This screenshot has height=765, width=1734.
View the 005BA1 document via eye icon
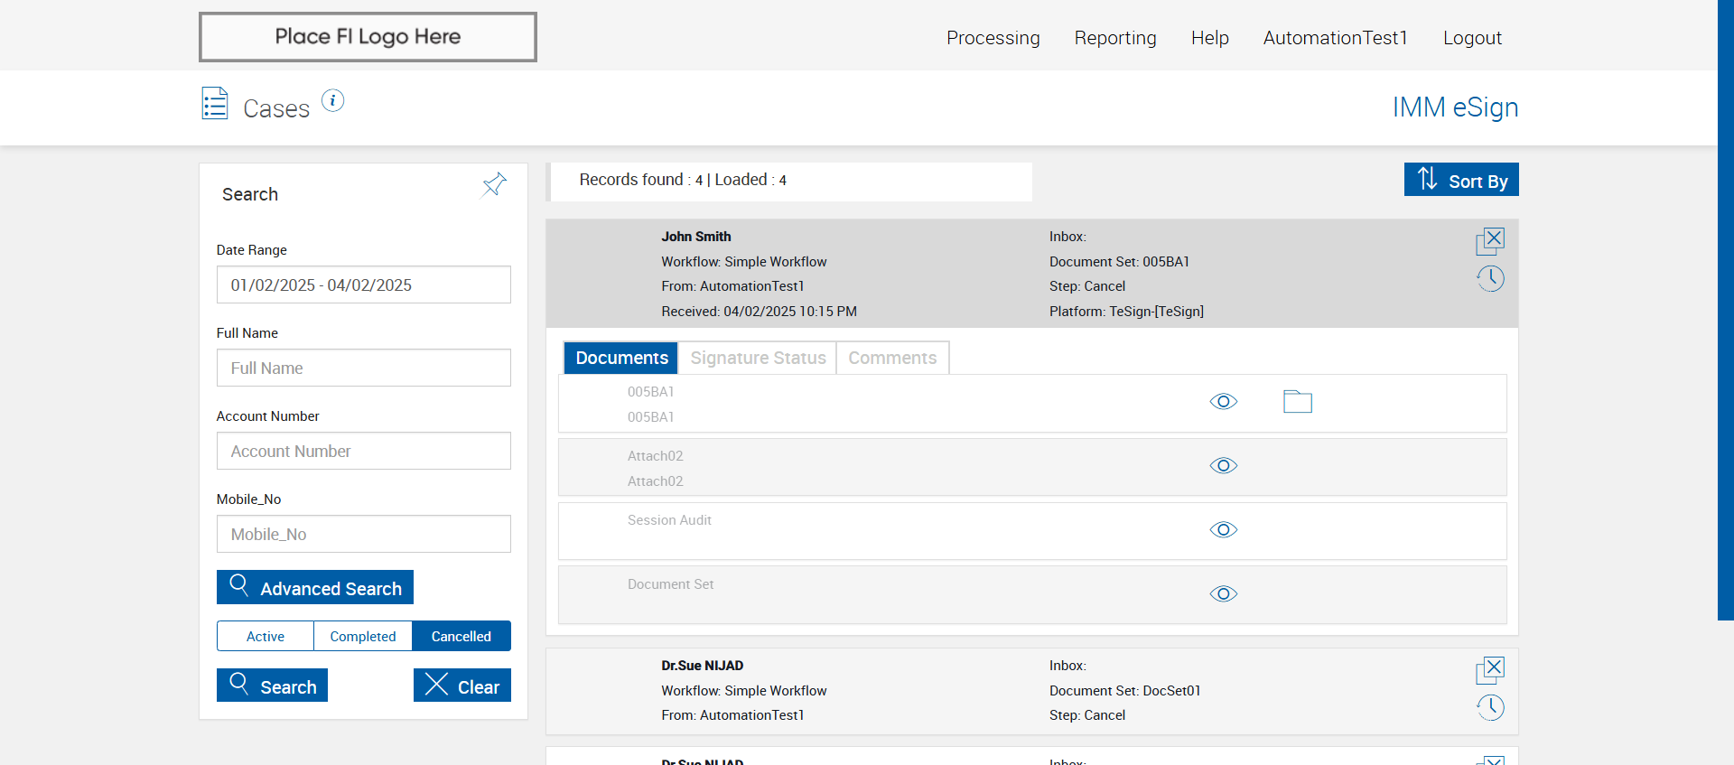point(1223,402)
